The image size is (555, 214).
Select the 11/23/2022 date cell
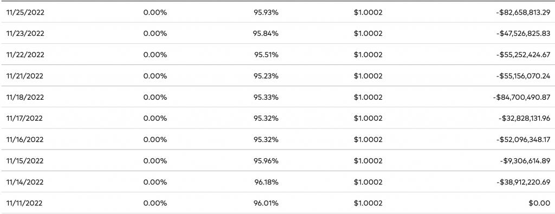(x=25, y=34)
